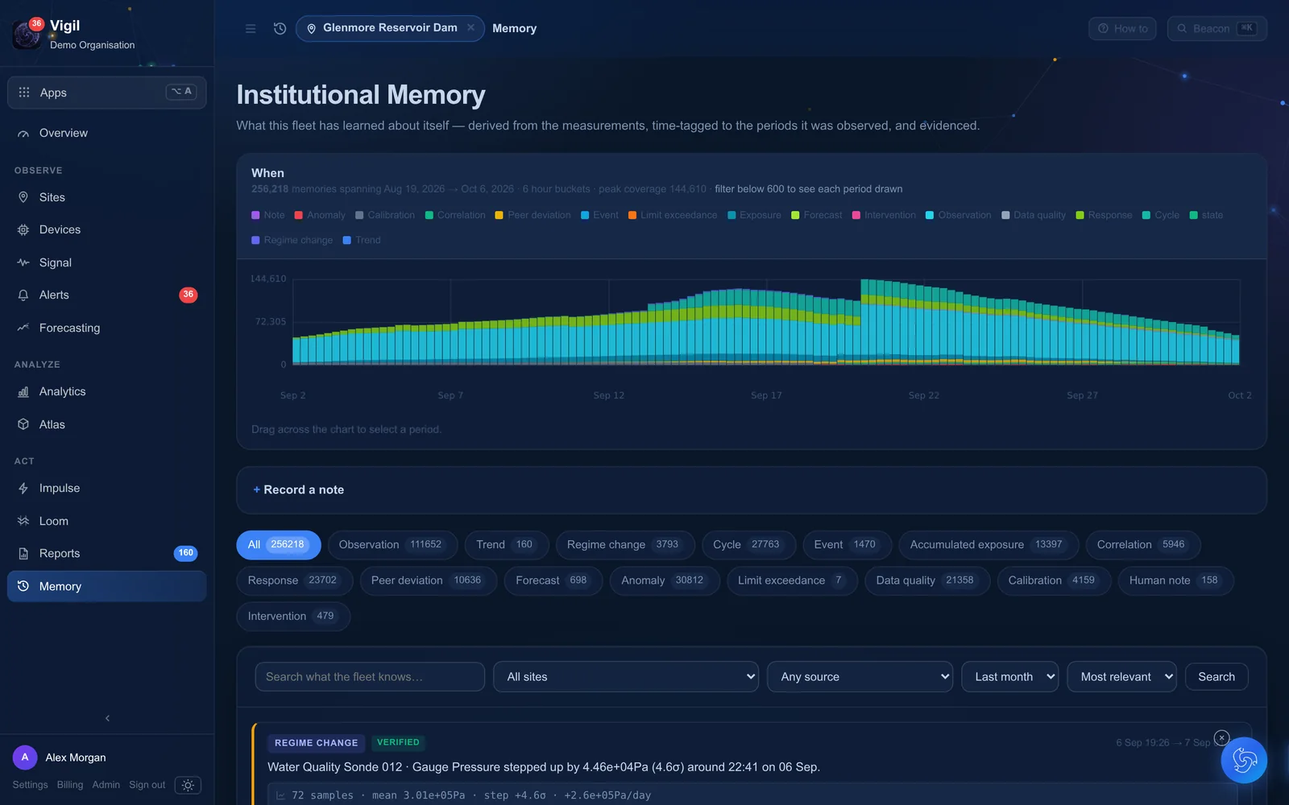Click the Sign out link

point(147,785)
